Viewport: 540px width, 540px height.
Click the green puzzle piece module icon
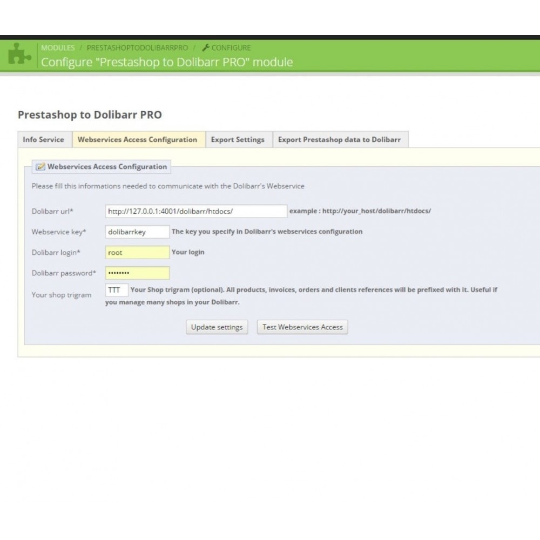point(19,53)
